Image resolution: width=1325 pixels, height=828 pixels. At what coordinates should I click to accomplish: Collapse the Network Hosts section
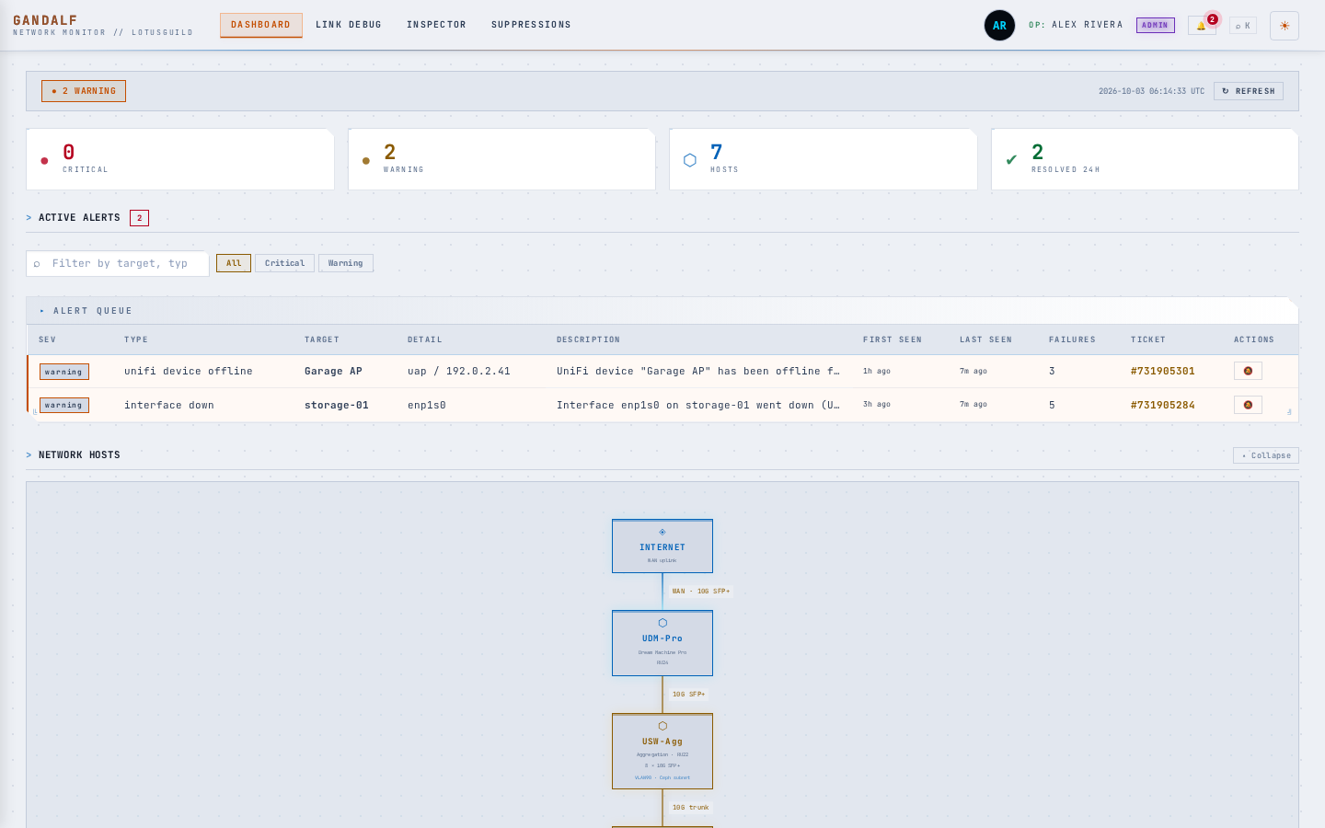[1266, 455]
